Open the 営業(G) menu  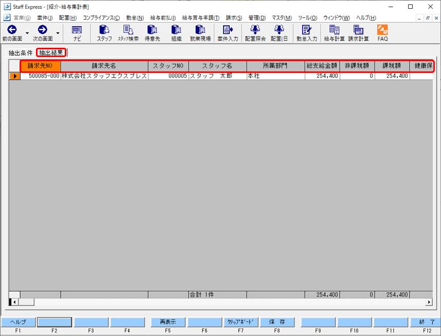point(22,17)
